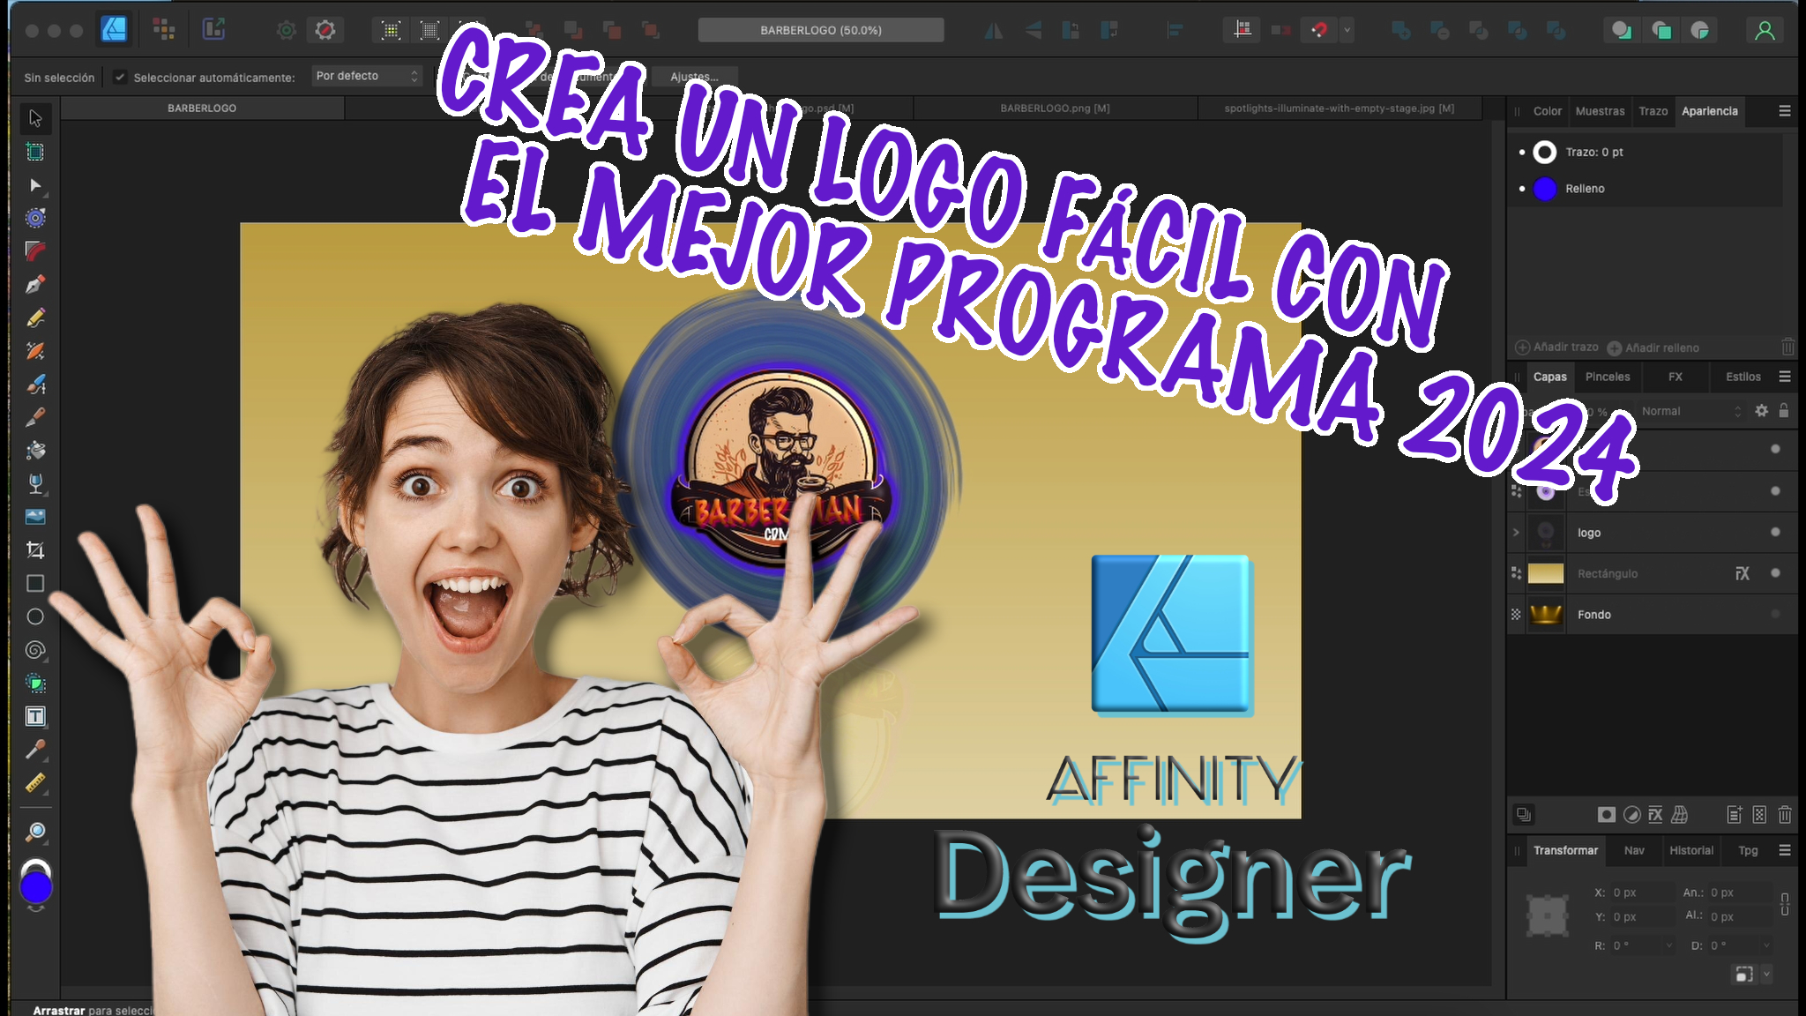Image resolution: width=1806 pixels, height=1016 pixels.
Task: Switch to the Export persona
Action: point(213,30)
